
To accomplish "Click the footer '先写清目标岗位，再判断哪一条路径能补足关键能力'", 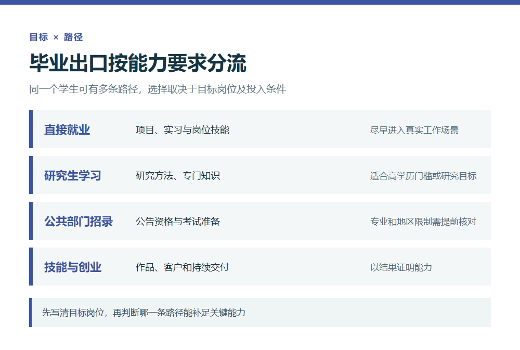I will 144,313.
